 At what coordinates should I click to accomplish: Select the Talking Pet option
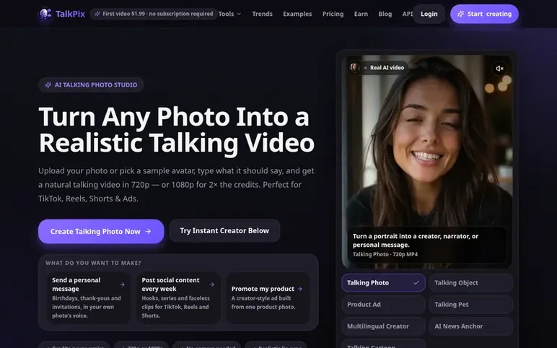[x=470, y=304]
